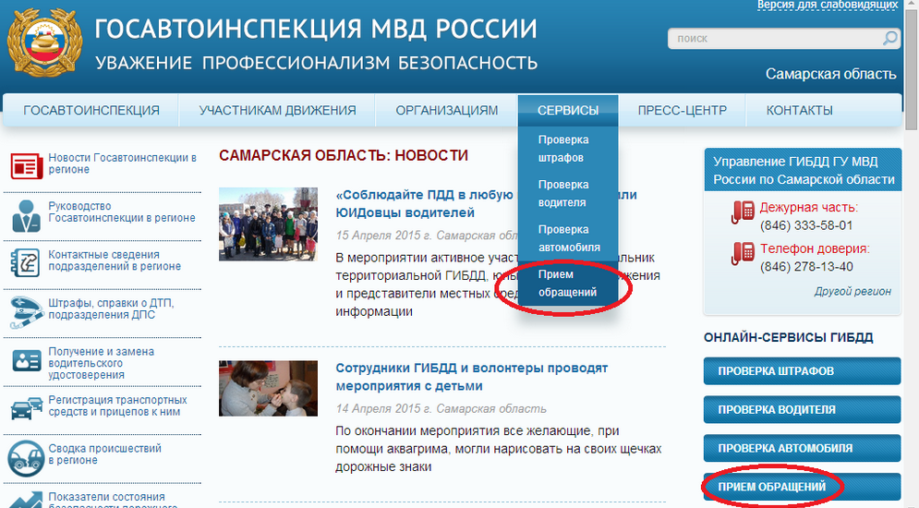Open the Версия для слабовидящих link
The width and height of the screenshot is (919, 508).
click(x=827, y=6)
